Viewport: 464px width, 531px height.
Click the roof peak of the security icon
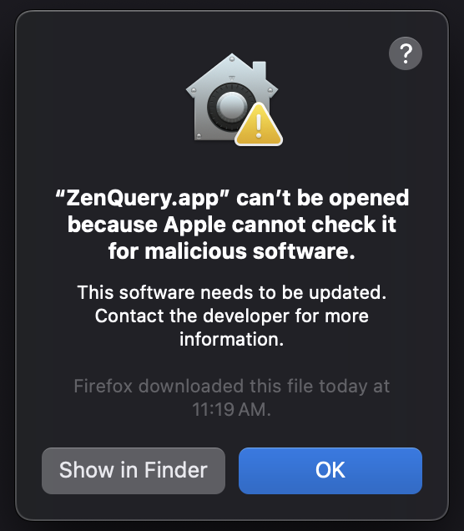(232, 58)
